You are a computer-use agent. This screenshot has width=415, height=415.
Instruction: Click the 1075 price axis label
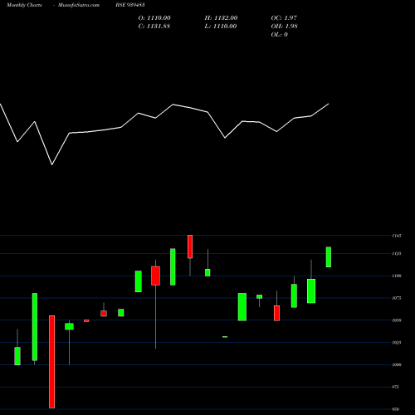[397, 298]
